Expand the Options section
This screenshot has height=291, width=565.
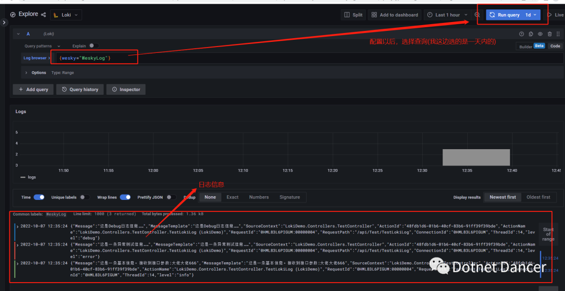(x=36, y=72)
